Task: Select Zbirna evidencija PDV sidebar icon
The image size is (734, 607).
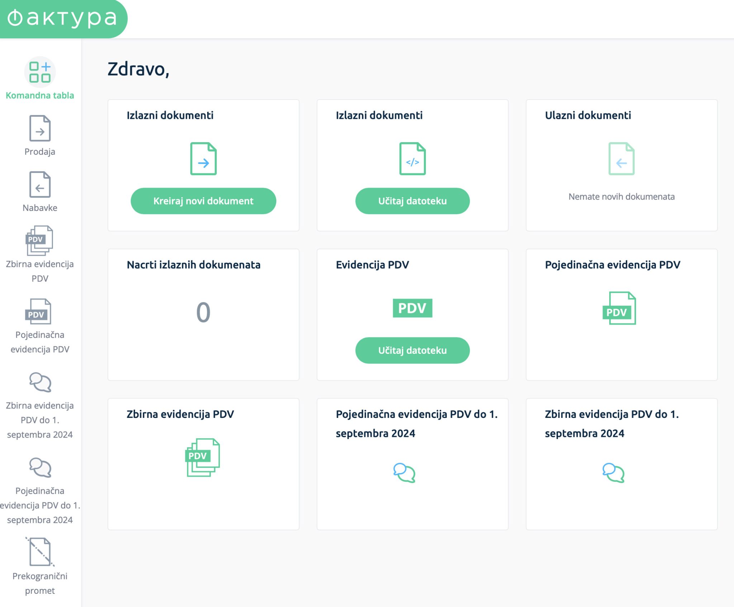Action: [40, 241]
